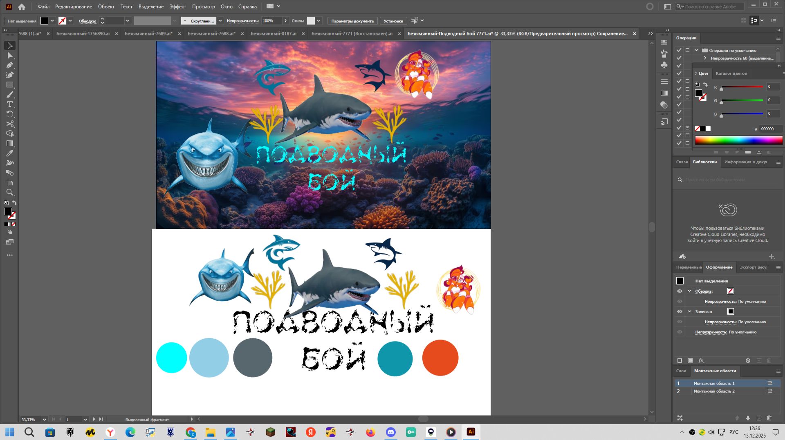785x440 pixels.
Task: Clear Appearance with the no-symbol icon
Action: [x=748, y=361]
